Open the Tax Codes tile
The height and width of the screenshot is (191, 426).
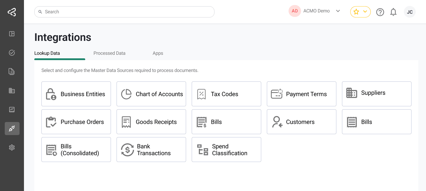tap(226, 94)
